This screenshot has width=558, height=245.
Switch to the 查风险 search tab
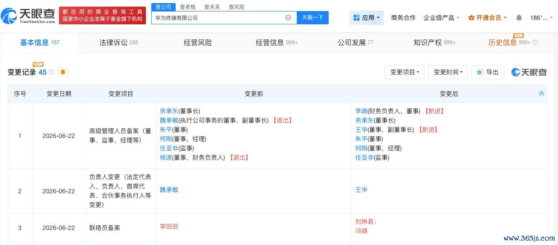236,7
